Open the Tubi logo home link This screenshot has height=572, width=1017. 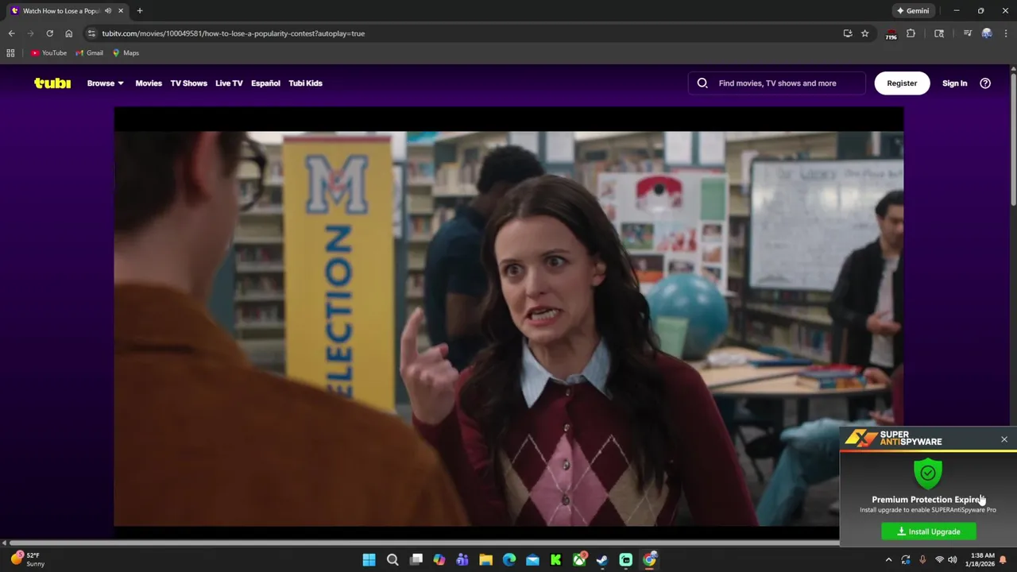pyautogui.click(x=52, y=83)
